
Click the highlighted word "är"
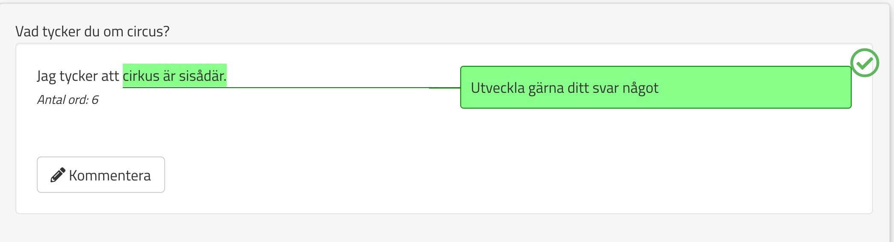pyautogui.click(x=169, y=76)
